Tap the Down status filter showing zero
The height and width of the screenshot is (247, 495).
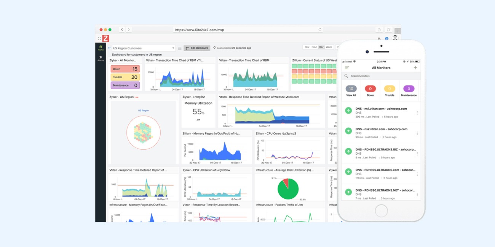tap(370, 91)
